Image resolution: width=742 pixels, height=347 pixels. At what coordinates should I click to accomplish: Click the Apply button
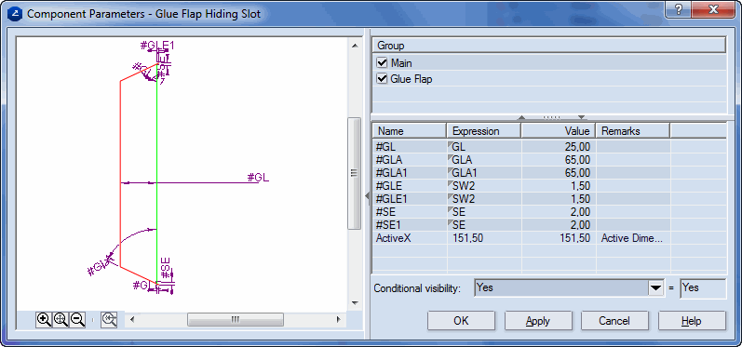[538, 321]
